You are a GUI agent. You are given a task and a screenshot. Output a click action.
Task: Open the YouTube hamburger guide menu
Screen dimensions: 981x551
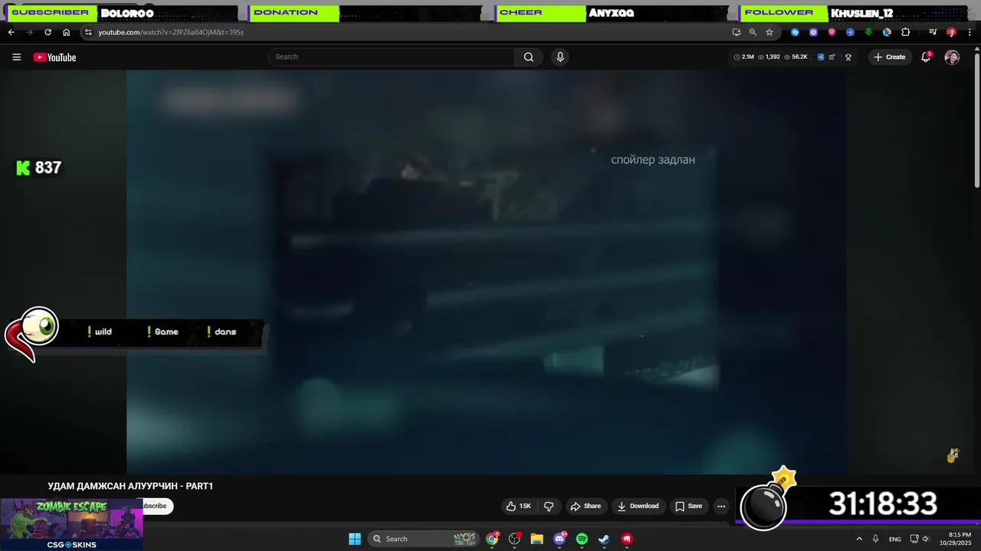16,57
